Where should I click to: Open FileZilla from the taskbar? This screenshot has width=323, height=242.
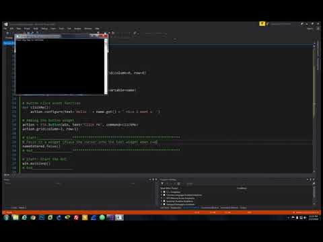coord(76,217)
